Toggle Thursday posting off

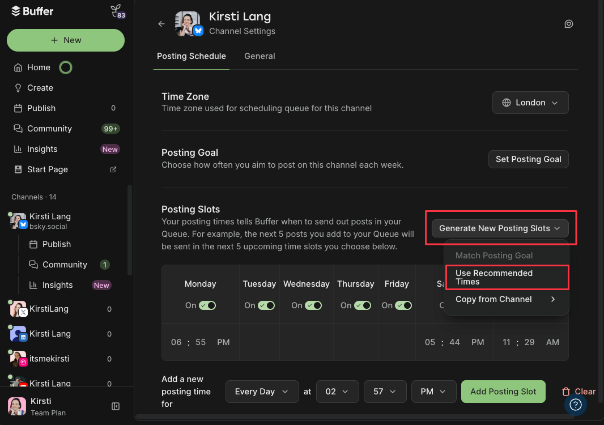[363, 305]
